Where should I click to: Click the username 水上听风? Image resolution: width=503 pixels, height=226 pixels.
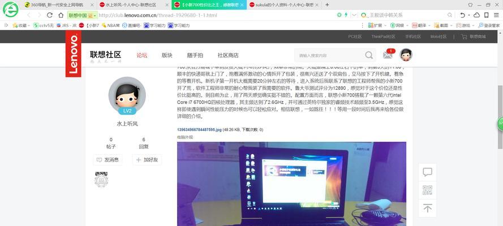[x=127, y=124]
